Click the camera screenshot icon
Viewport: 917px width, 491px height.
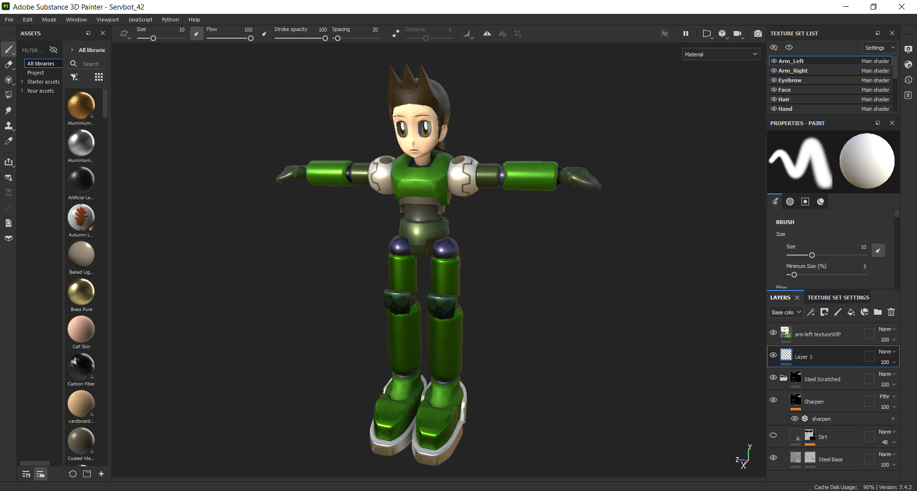tap(757, 33)
